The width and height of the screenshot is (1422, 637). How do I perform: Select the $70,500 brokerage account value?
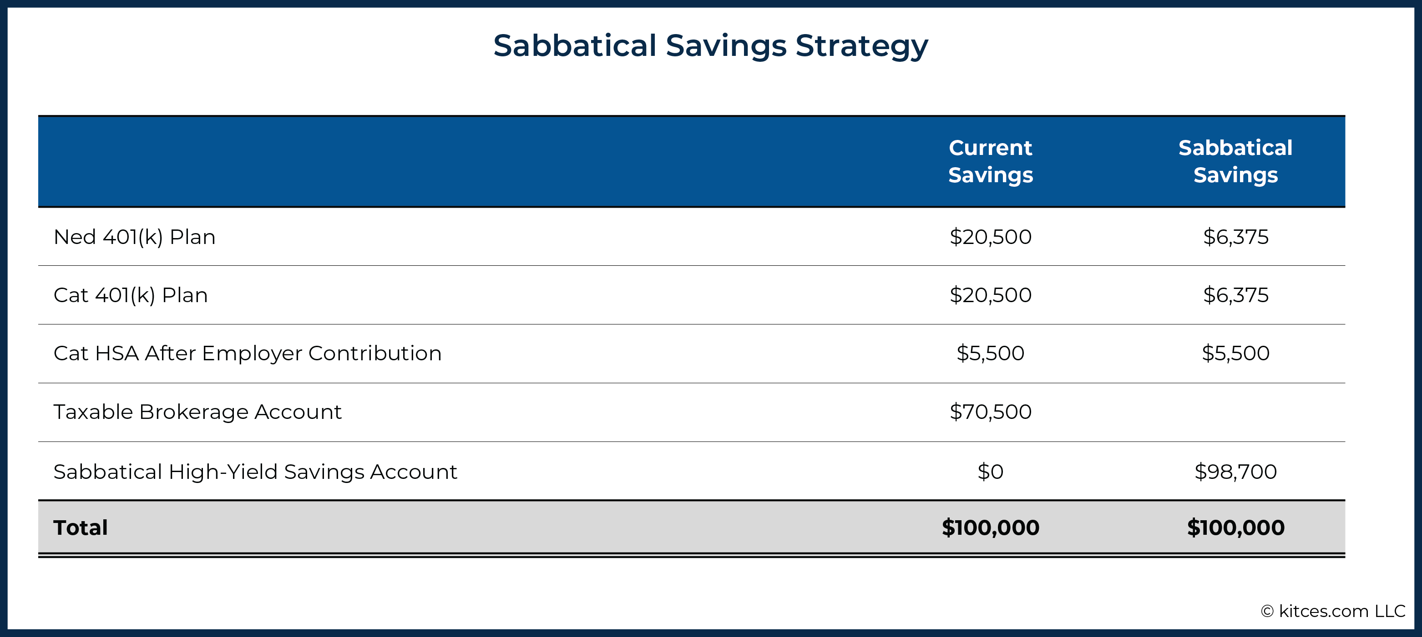click(990, 412)
